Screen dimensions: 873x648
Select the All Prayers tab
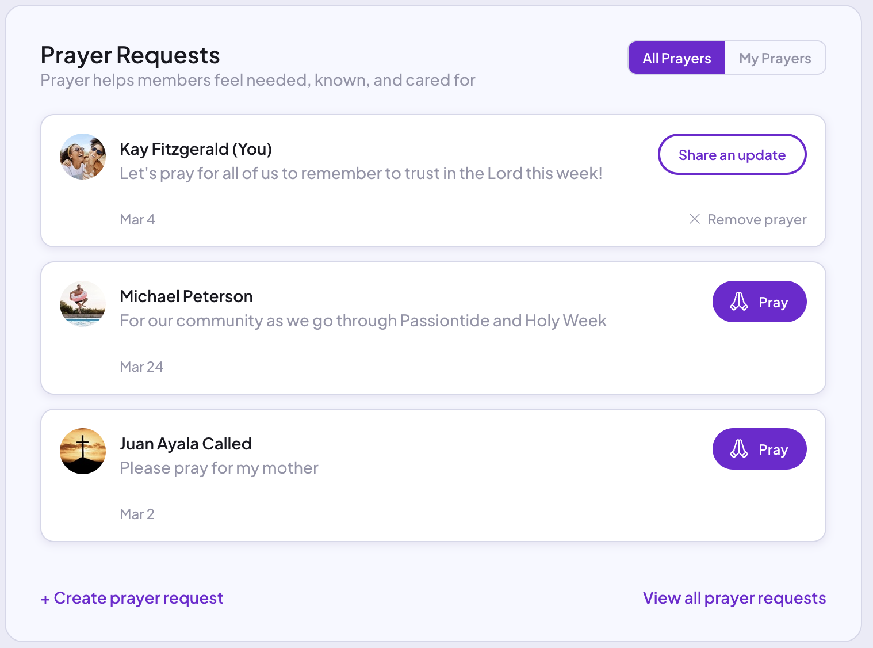click(676, 58)
